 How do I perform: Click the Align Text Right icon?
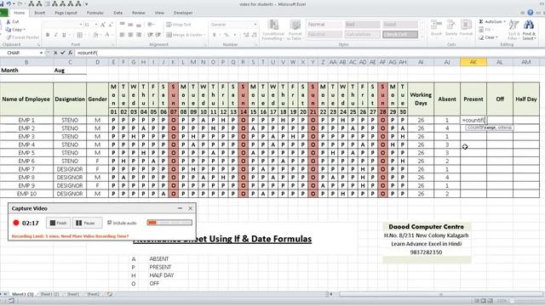(139, 35)
